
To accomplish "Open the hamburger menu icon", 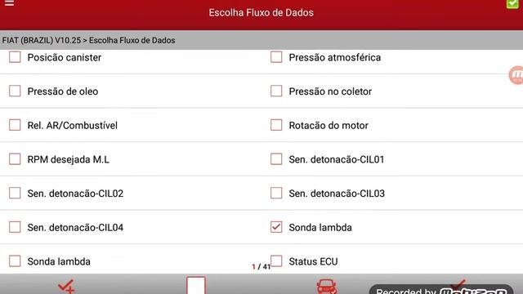I will pos(9,3).
